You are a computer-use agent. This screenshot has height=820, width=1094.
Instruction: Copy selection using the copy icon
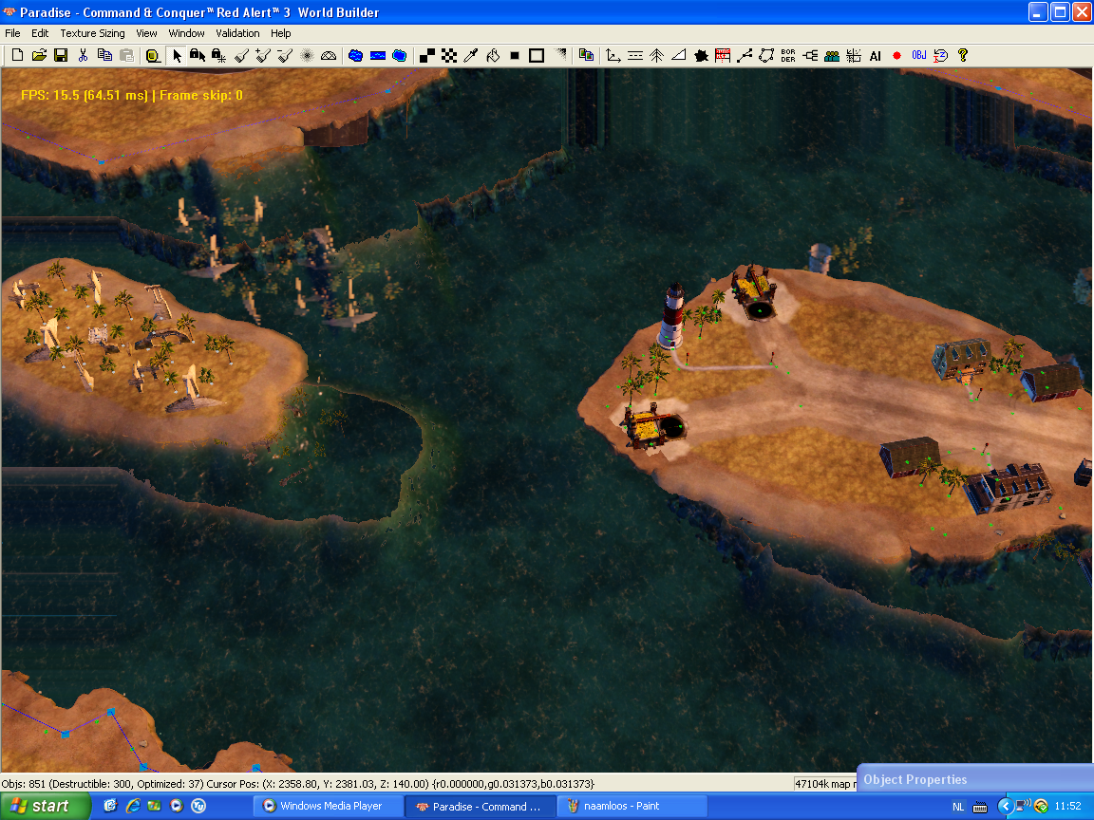(104, 55)
